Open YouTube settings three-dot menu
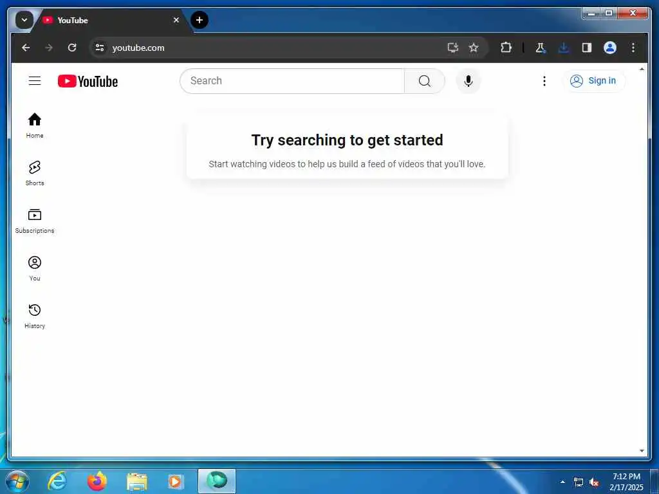 544,80
